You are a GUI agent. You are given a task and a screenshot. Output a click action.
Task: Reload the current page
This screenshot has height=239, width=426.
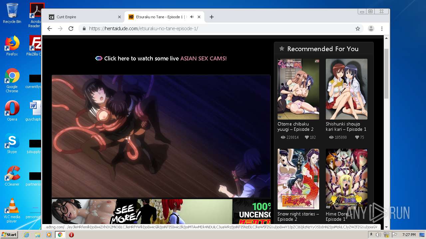[71, 29]
